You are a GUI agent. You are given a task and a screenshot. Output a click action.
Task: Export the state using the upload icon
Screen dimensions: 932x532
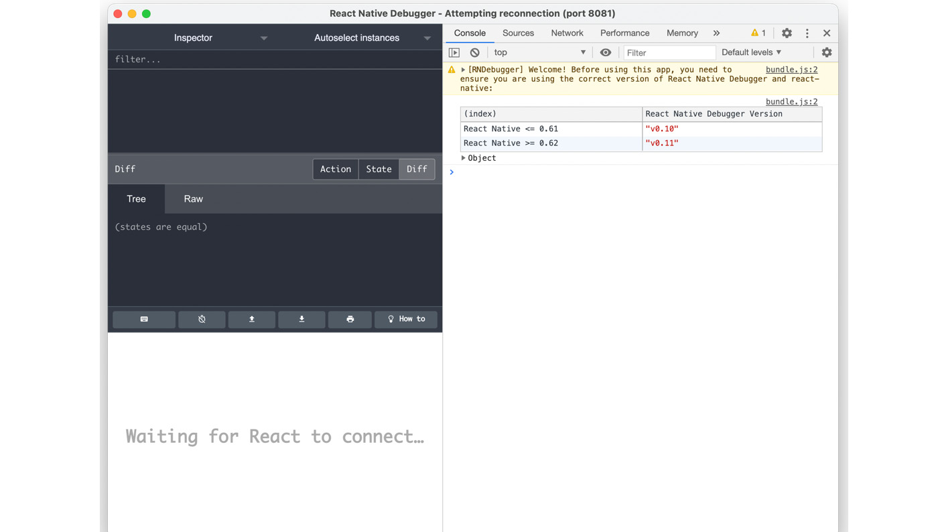pyautogui.click(x=251, y=319)
